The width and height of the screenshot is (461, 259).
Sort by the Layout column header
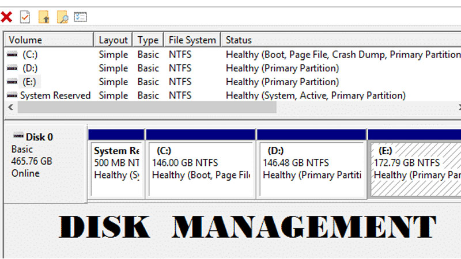click(x=113, y=40)
